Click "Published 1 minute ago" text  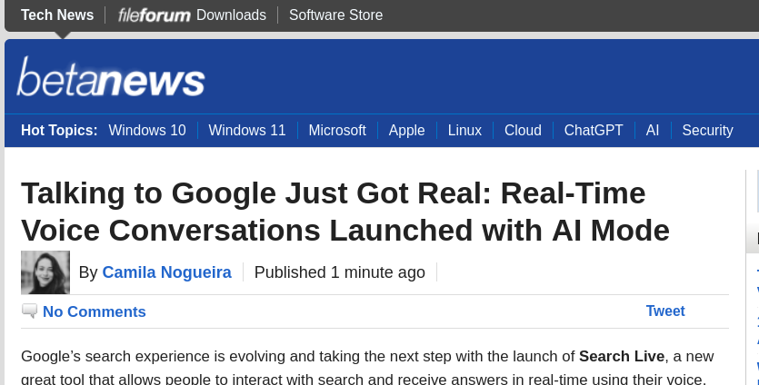pos(340,272)
